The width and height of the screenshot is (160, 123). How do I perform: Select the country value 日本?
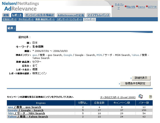pyautogui.click(x=35, y=43)
